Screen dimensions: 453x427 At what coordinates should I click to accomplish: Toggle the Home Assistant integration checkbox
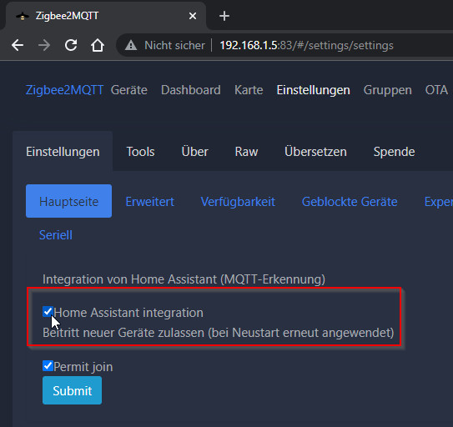[x=48, y=312]
